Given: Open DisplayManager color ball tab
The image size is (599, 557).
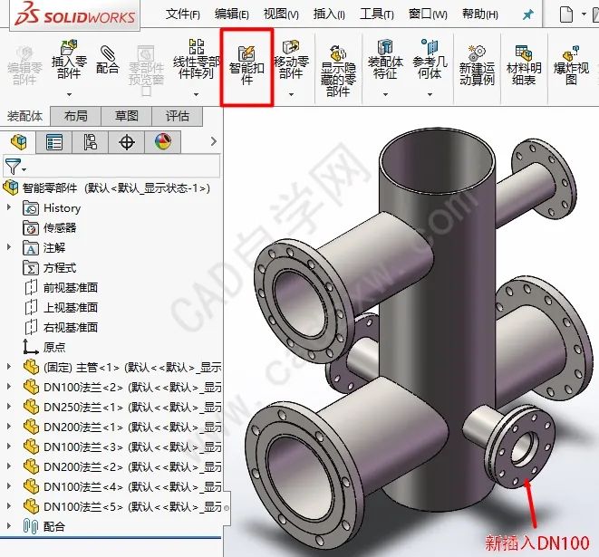Looking at the screenshot, I should click(x=163, y=142).
